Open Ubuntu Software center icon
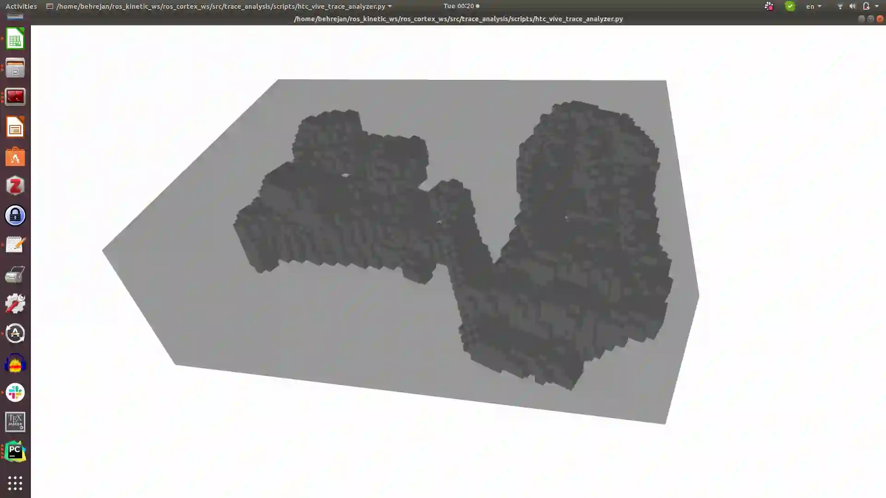The width and height of the screenshot is (886, 498). click(15, 157)
